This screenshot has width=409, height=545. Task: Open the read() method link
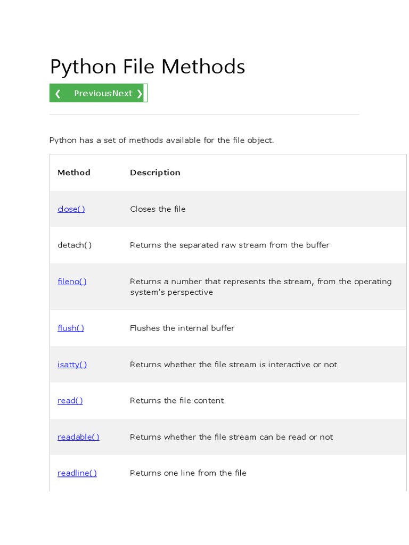70,401
